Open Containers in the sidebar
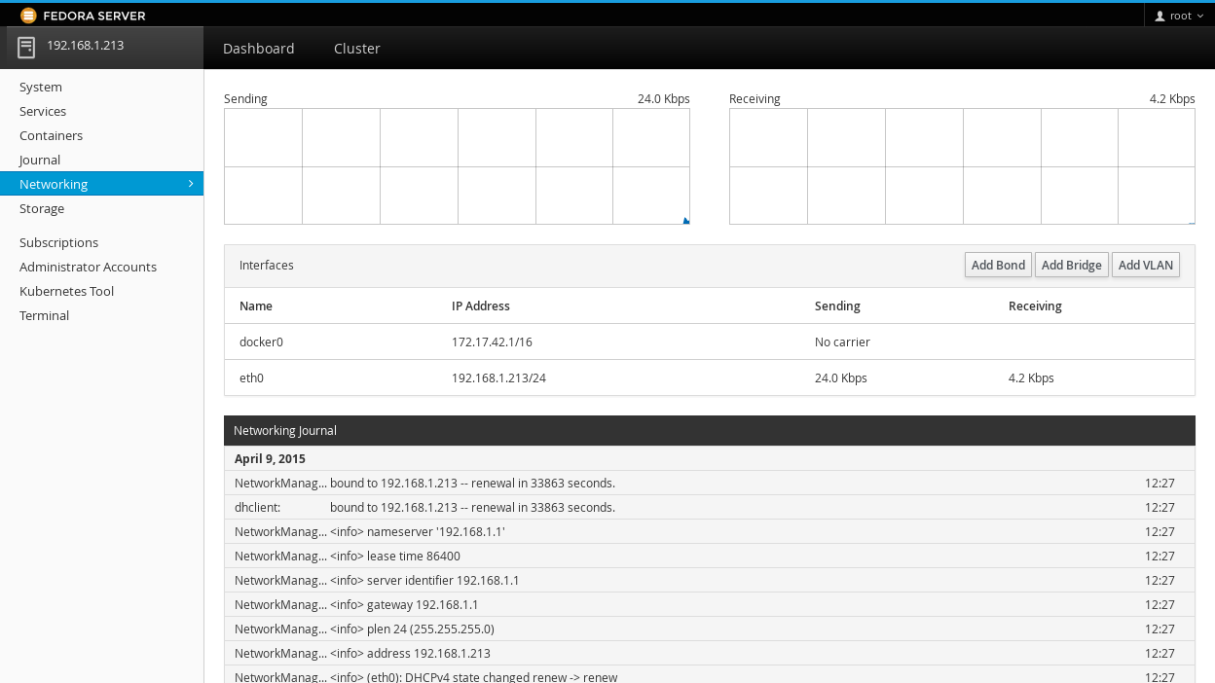The image size is (1215, 683). 51,135
